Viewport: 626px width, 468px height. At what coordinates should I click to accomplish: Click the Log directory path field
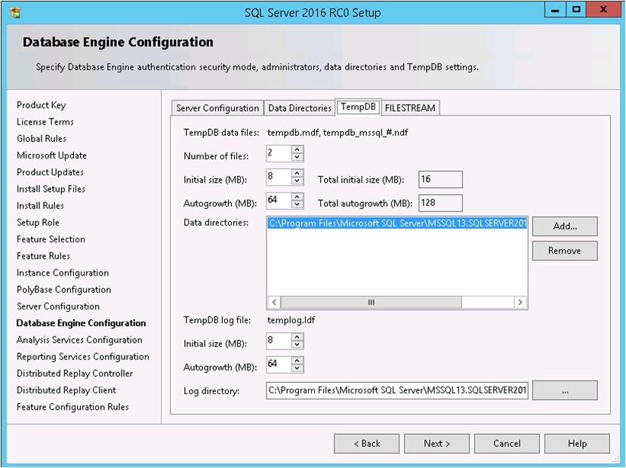[397, 390]
